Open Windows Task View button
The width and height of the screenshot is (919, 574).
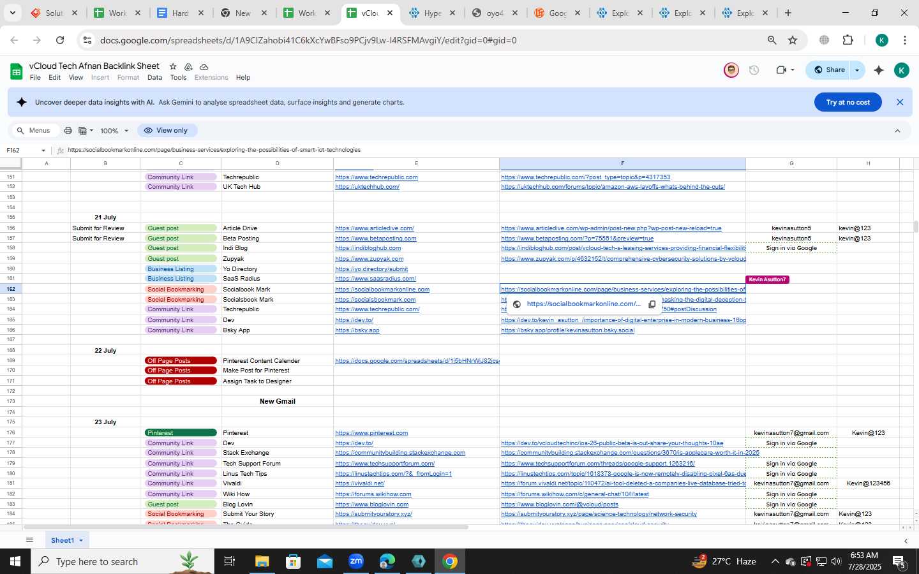(x=229, y=561)
